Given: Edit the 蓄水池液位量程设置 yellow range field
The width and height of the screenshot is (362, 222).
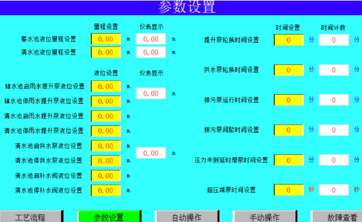Looking at the screenshot, I should [x=106, y=39].
